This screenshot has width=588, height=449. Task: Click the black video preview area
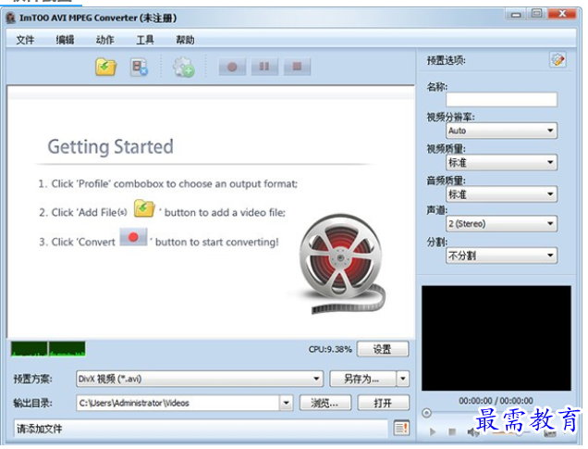click(496, 338)
